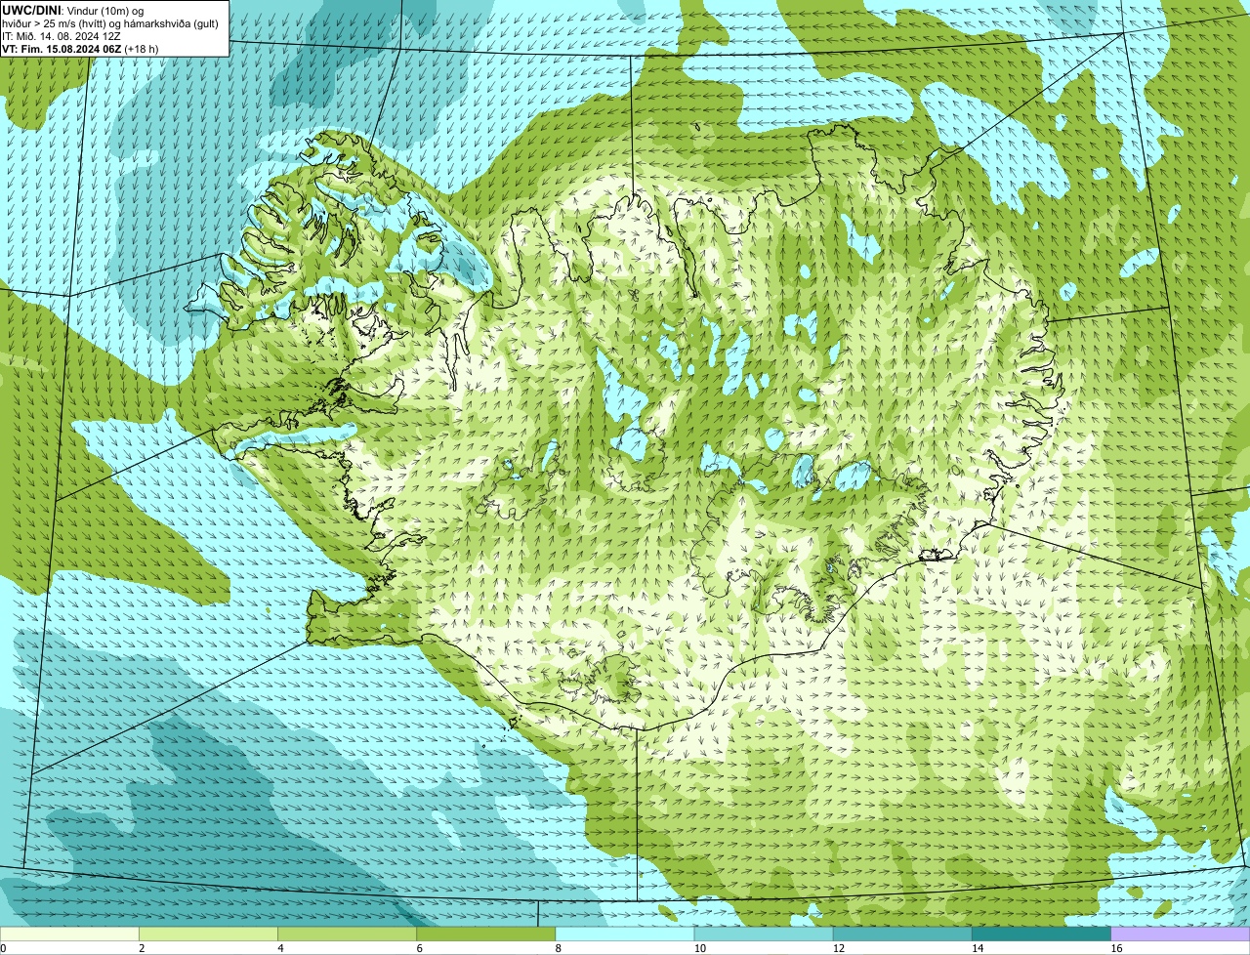
Task: Click the "VT: Fim. 15.08.2024 06Z (+18 h)" line
Action: tap(80, 49)
